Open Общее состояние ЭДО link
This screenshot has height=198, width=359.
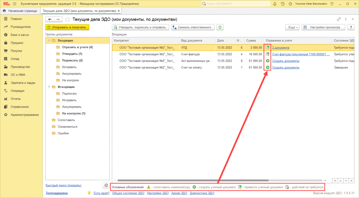[x=128, y=193]
